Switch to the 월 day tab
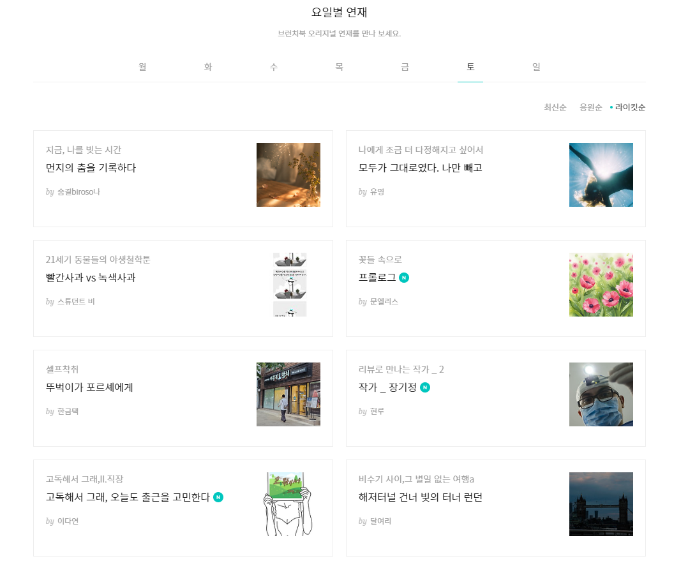 tap(142, 67)
